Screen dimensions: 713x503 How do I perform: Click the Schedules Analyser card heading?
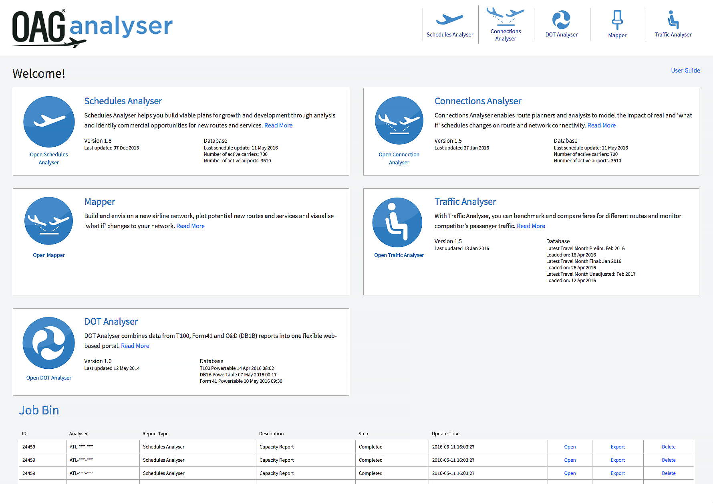(x=123, y=101)
